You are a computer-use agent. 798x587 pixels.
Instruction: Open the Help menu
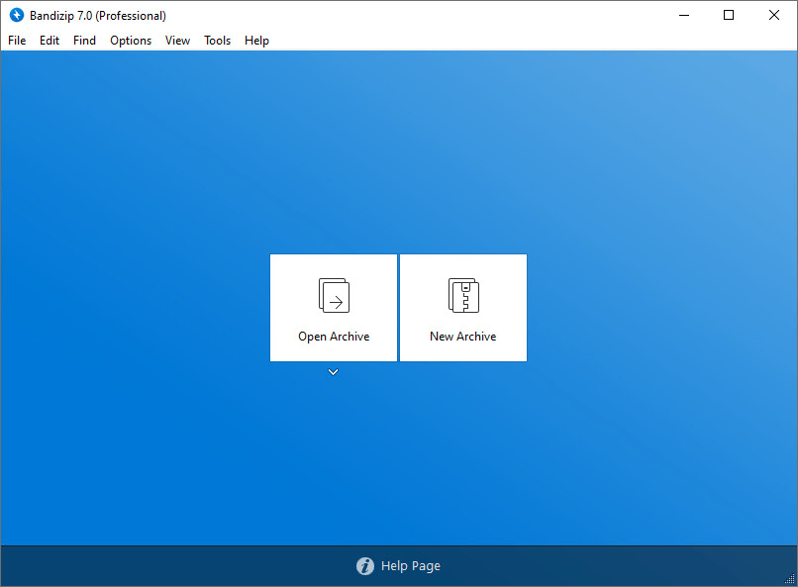click(x=256, y=41)
